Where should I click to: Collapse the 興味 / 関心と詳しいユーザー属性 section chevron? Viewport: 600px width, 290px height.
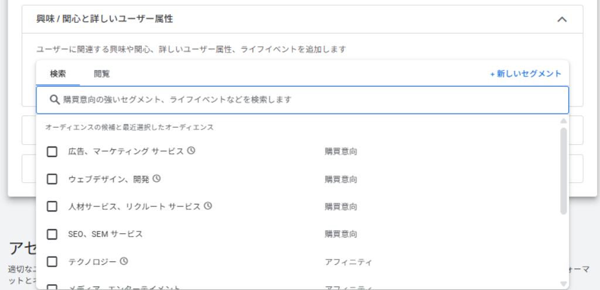562,19
